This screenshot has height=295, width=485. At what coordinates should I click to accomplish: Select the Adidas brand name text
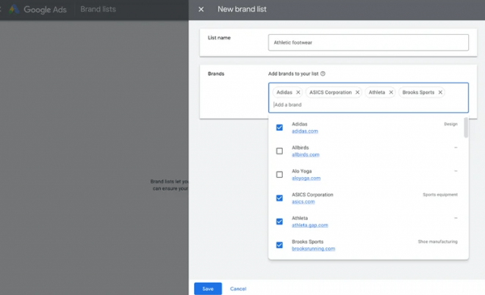point(299,124)
